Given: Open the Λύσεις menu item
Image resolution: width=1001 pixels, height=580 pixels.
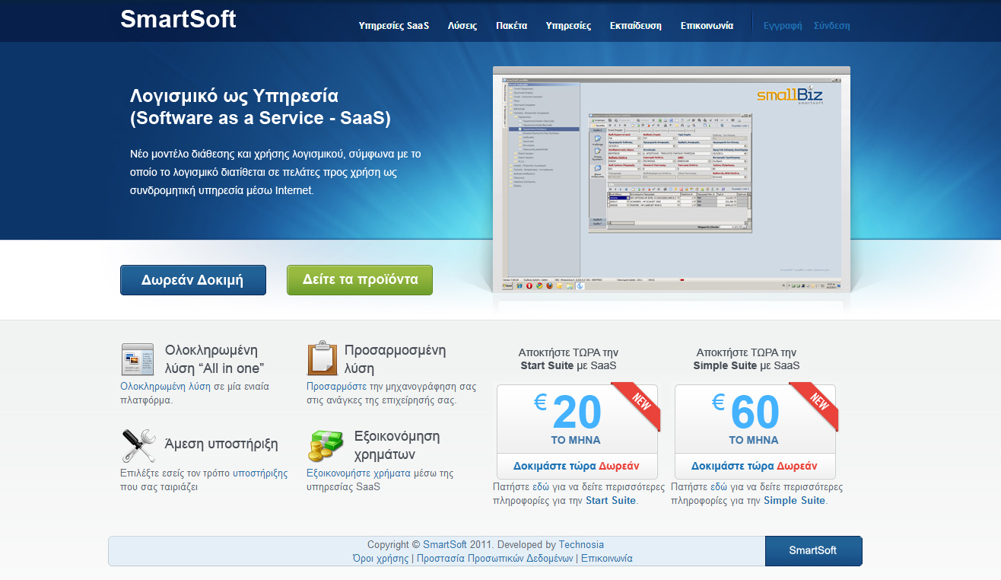Looking at the screenshot, I should [462, 25].
